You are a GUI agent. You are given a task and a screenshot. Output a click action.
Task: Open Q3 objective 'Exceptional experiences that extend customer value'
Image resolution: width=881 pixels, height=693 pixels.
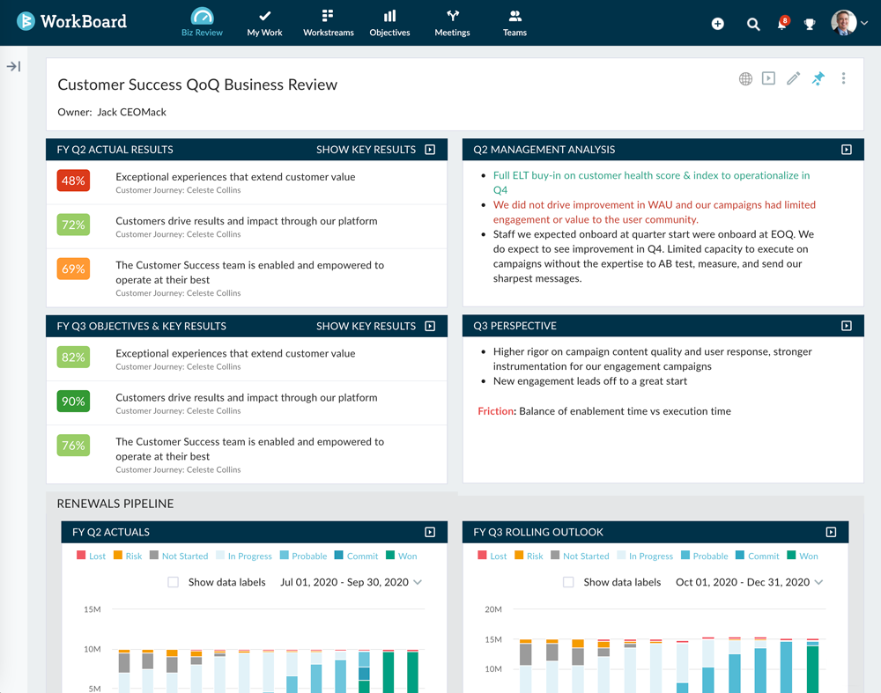click(x=235, y=353)
